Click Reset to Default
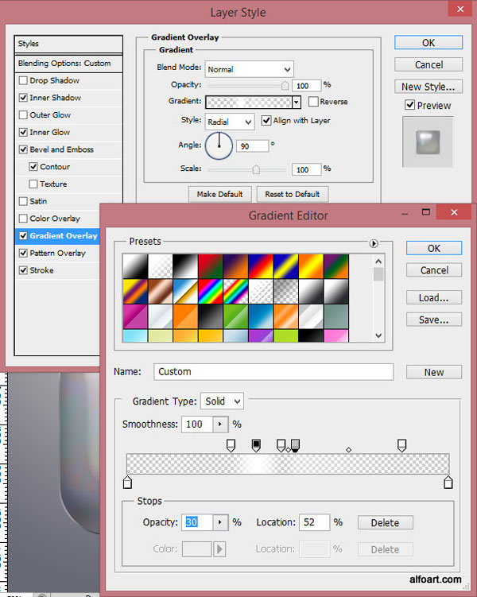477x597 pixels. point(293,194)
